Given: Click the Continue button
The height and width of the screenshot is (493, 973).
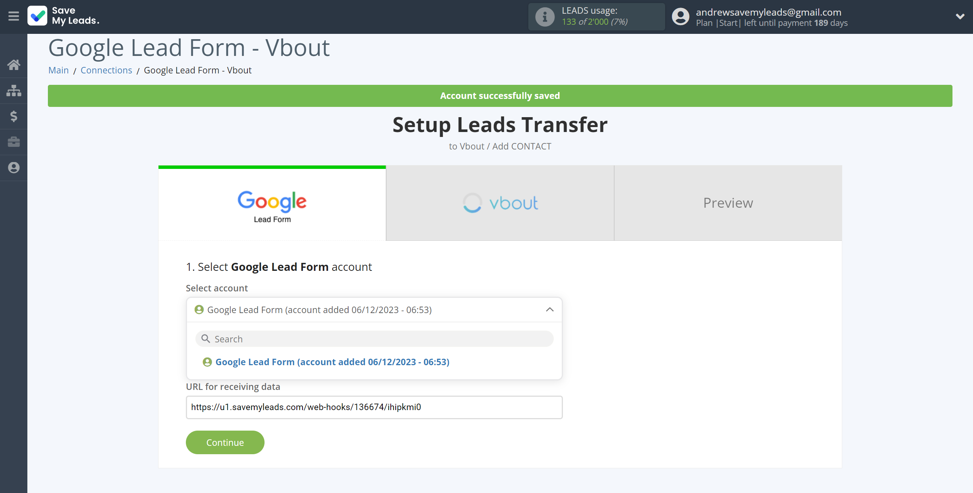Looking at the screenshot, I should pyautogui.click(x=225, y=442).
